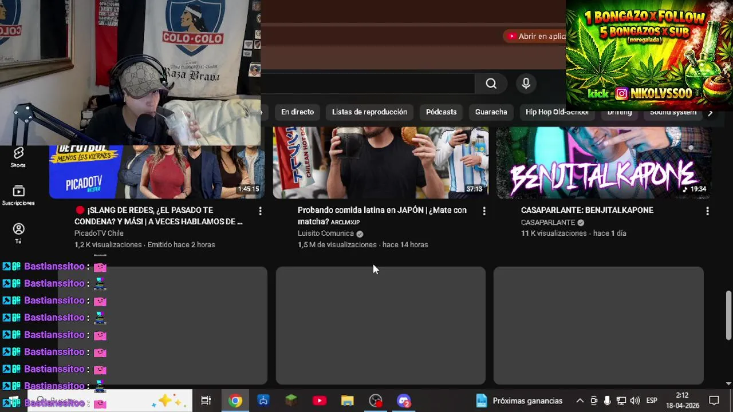
Task: Click the YouTube search magnifier button
Action: point(491,84)
